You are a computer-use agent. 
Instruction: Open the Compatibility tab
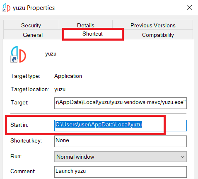point(158,35)
